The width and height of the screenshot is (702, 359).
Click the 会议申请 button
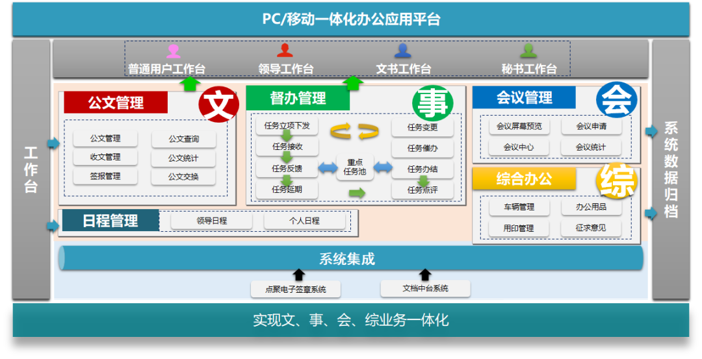coord(591,126)
